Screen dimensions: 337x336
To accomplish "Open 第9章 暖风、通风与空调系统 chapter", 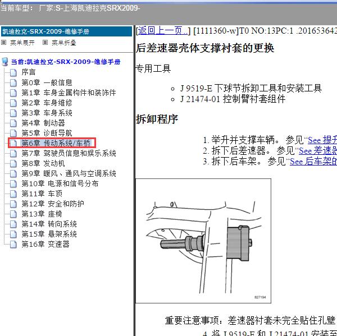I will click(x=69, y=173).
